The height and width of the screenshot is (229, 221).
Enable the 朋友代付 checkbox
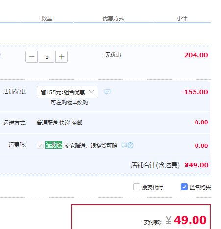[137, 187]
